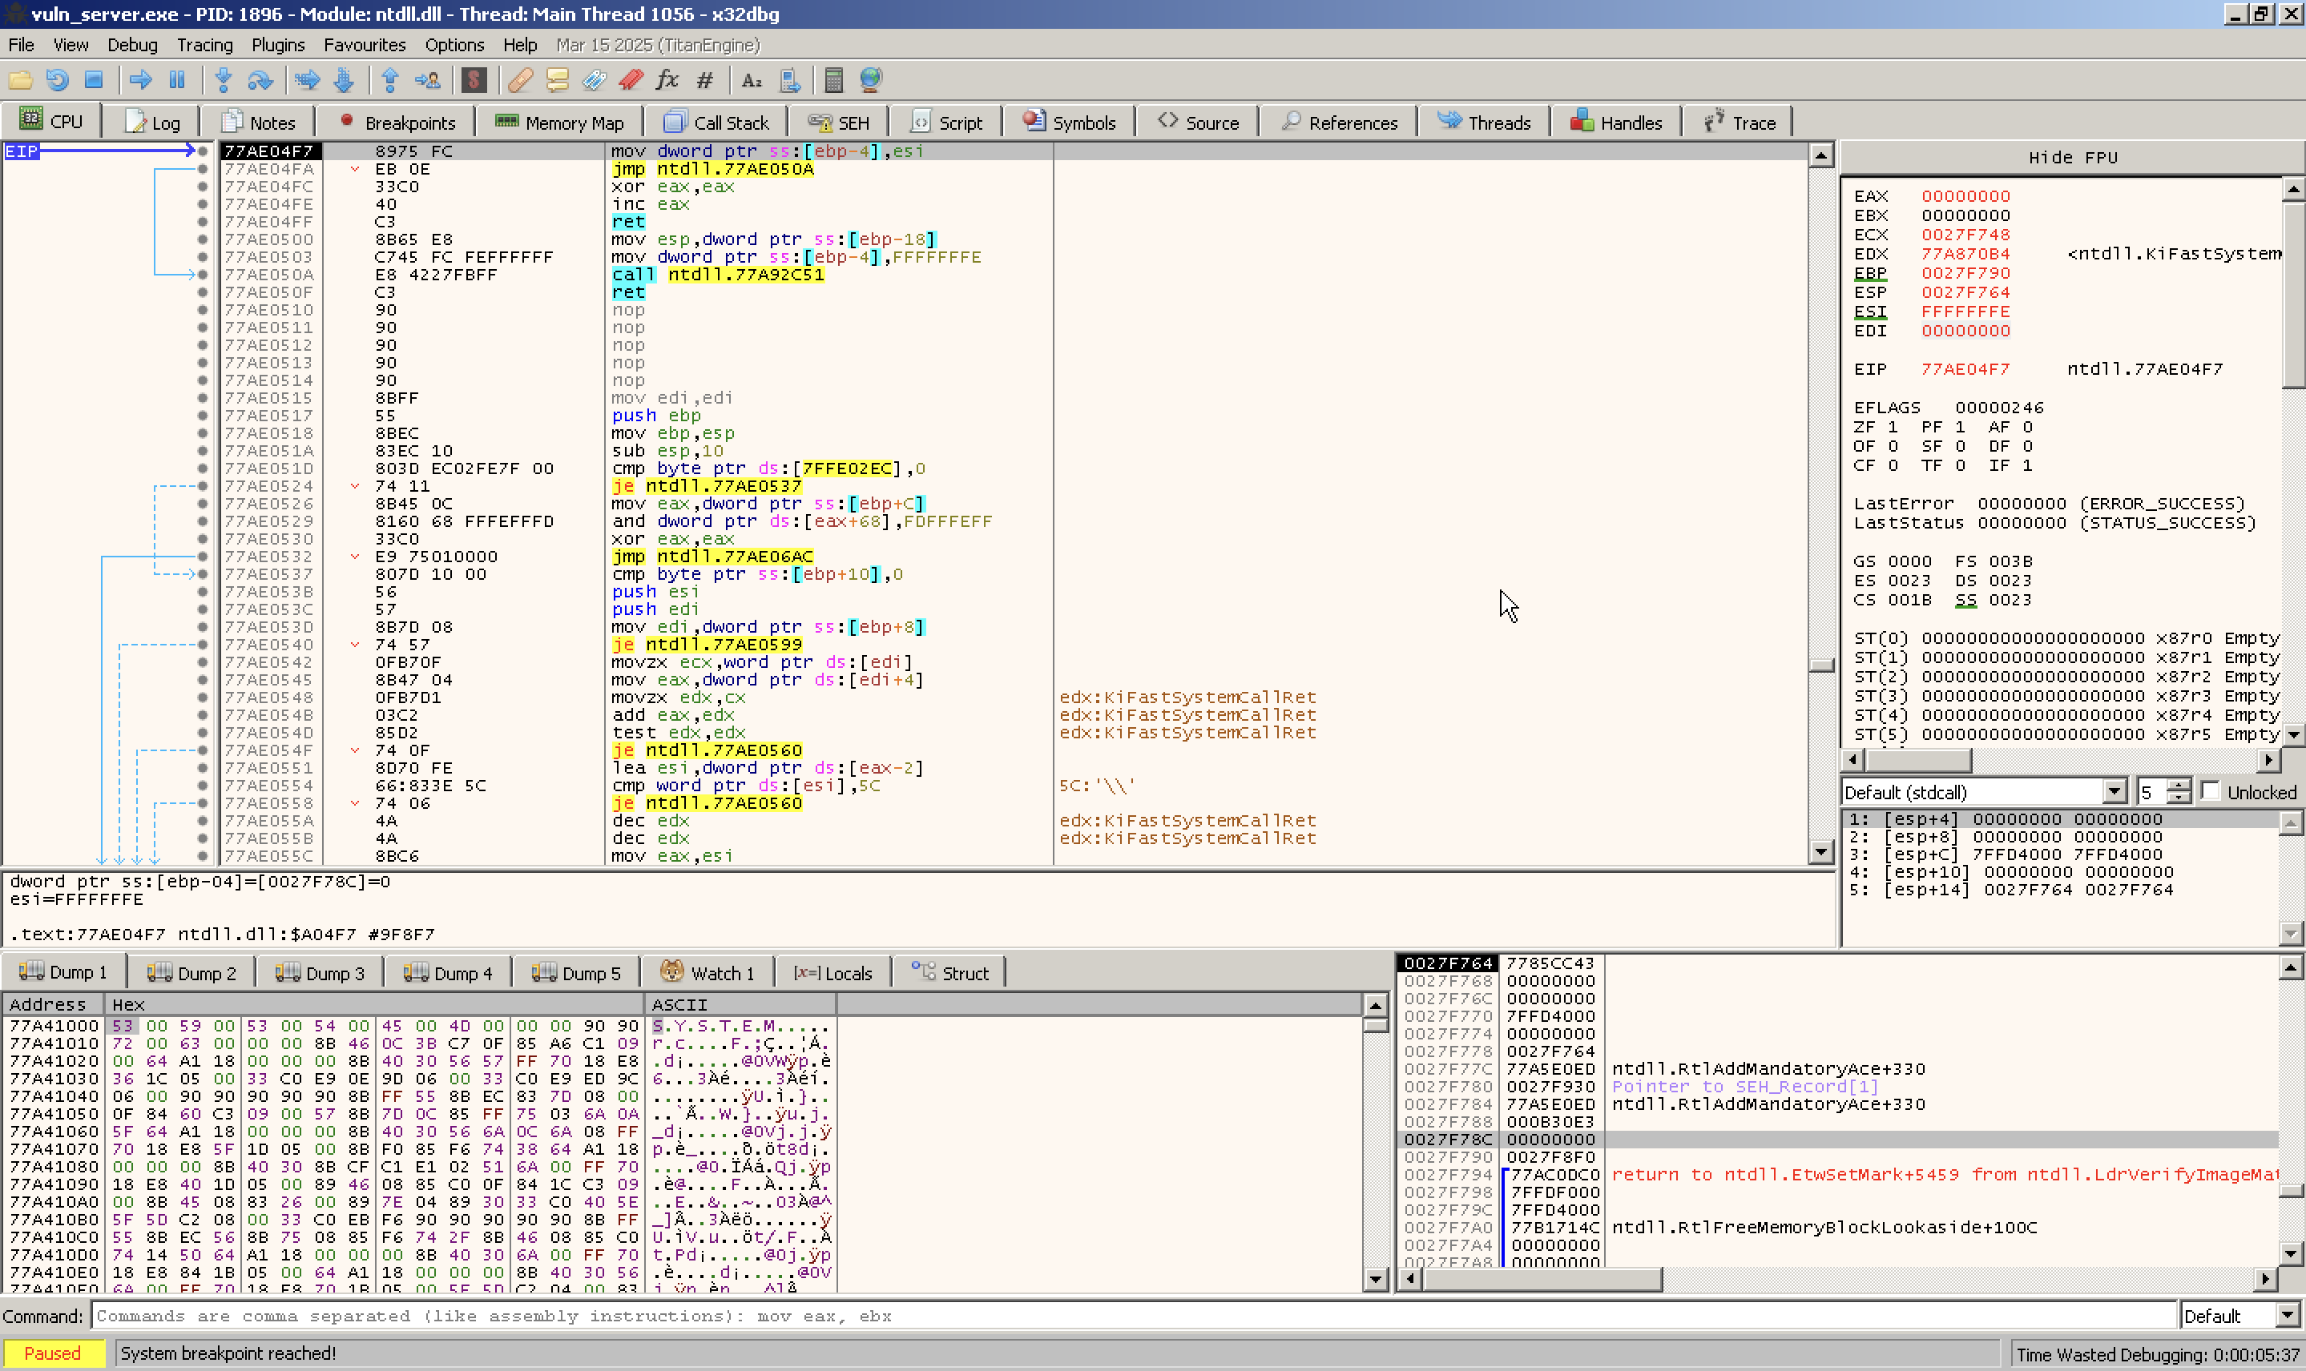Decrease the argument count spinner
2306x1371 pixels.
coord(2179,798)
